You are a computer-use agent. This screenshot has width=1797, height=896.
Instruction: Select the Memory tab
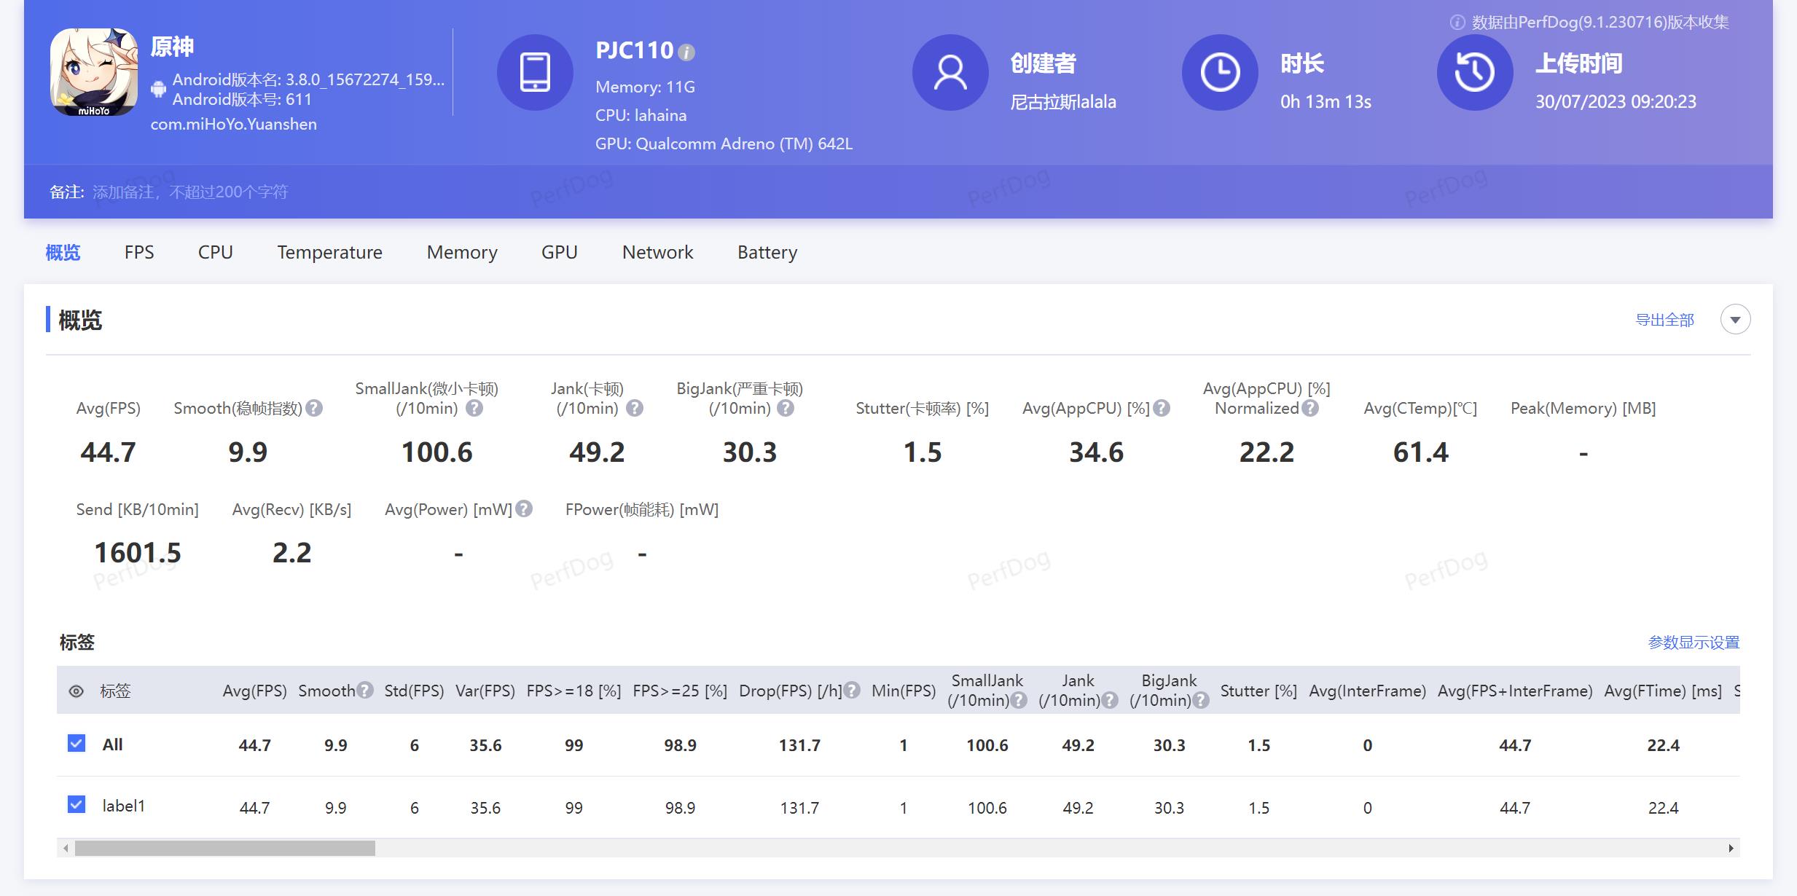coord(462,252)
